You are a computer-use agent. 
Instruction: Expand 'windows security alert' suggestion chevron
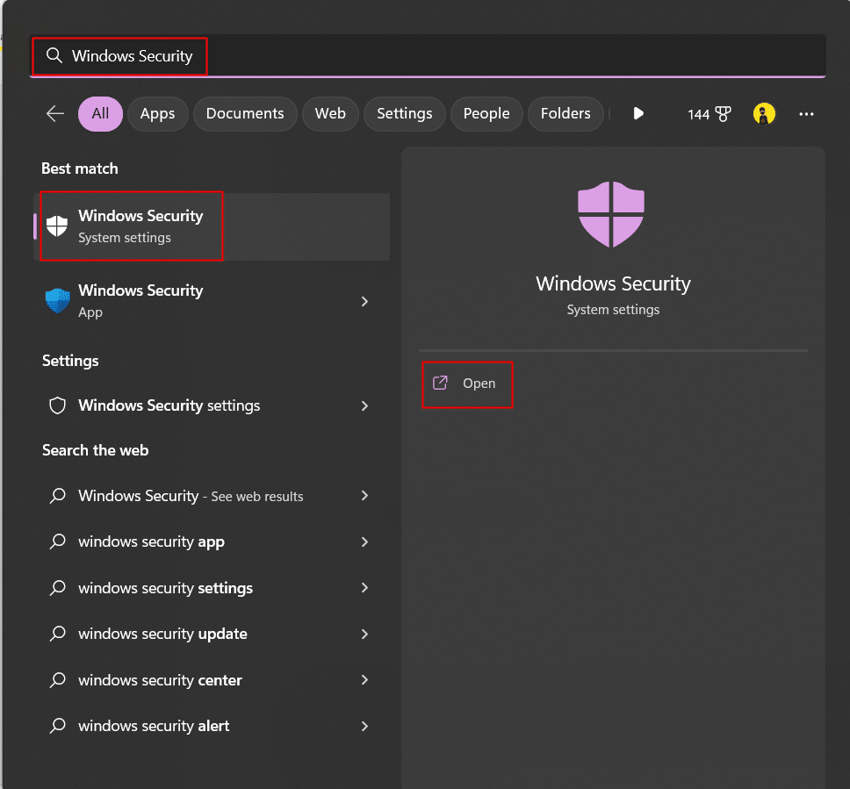(364, 726)
